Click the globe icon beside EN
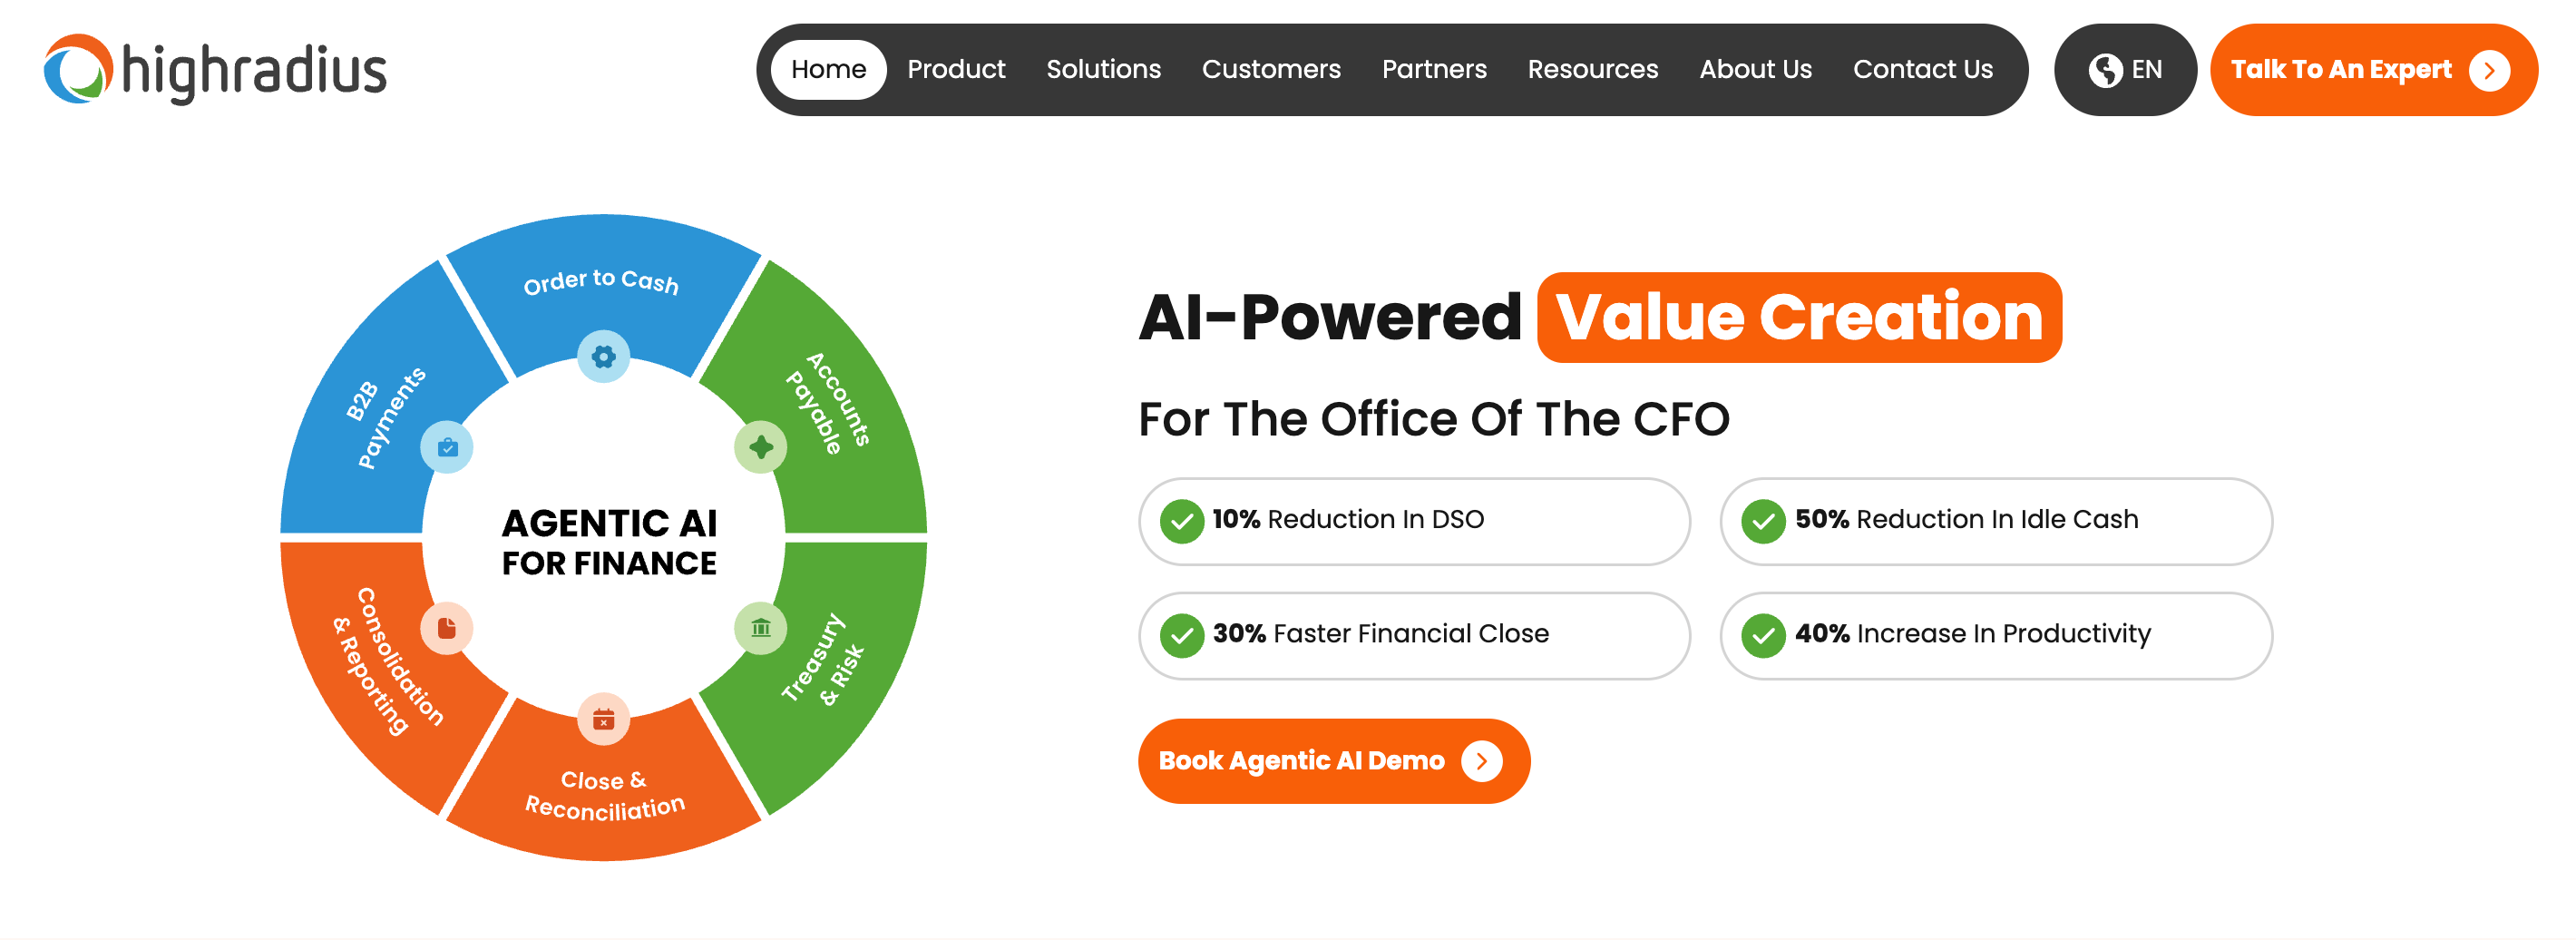This screenshot has width=2576, height=940. tap(2105, 70)
